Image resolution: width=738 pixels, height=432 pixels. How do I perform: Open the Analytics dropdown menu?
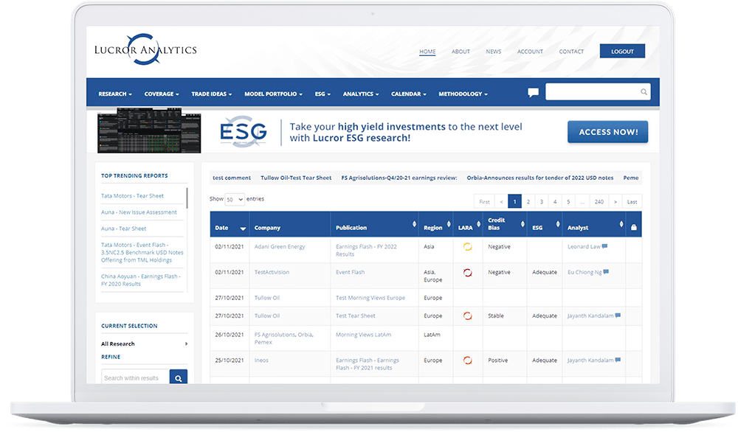click(361, 94)
